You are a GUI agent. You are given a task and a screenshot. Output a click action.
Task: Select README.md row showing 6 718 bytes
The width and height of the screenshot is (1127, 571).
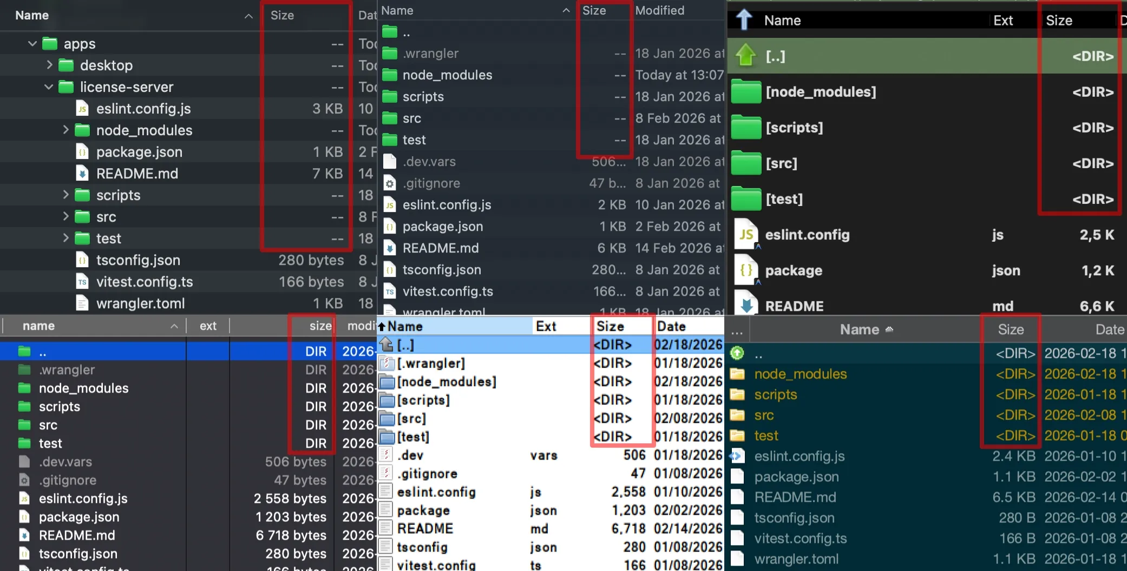[x=188, y=535]
